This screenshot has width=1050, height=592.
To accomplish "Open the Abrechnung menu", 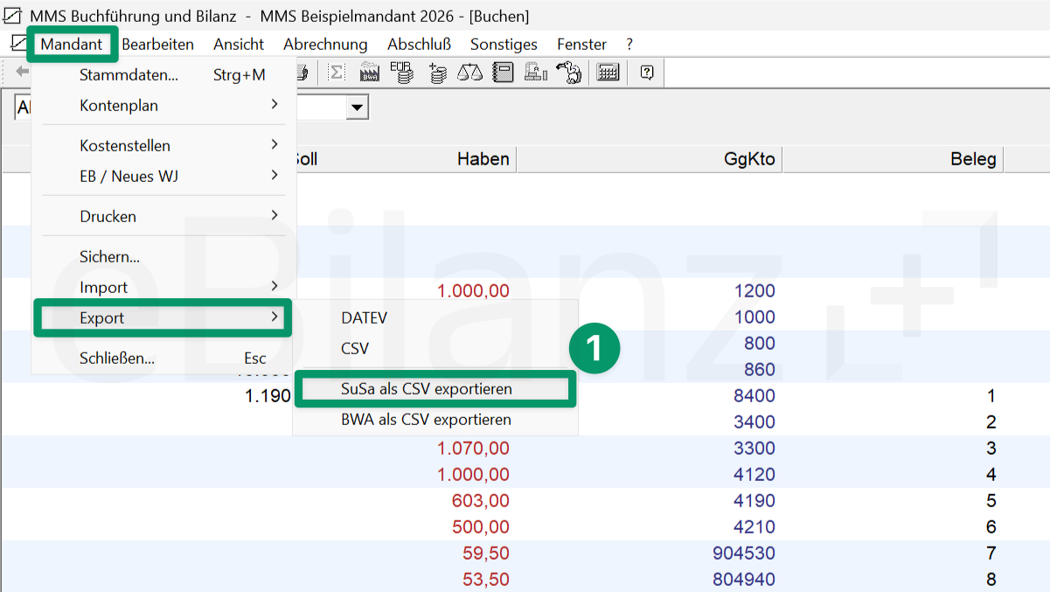I will (x=325, y=44).
